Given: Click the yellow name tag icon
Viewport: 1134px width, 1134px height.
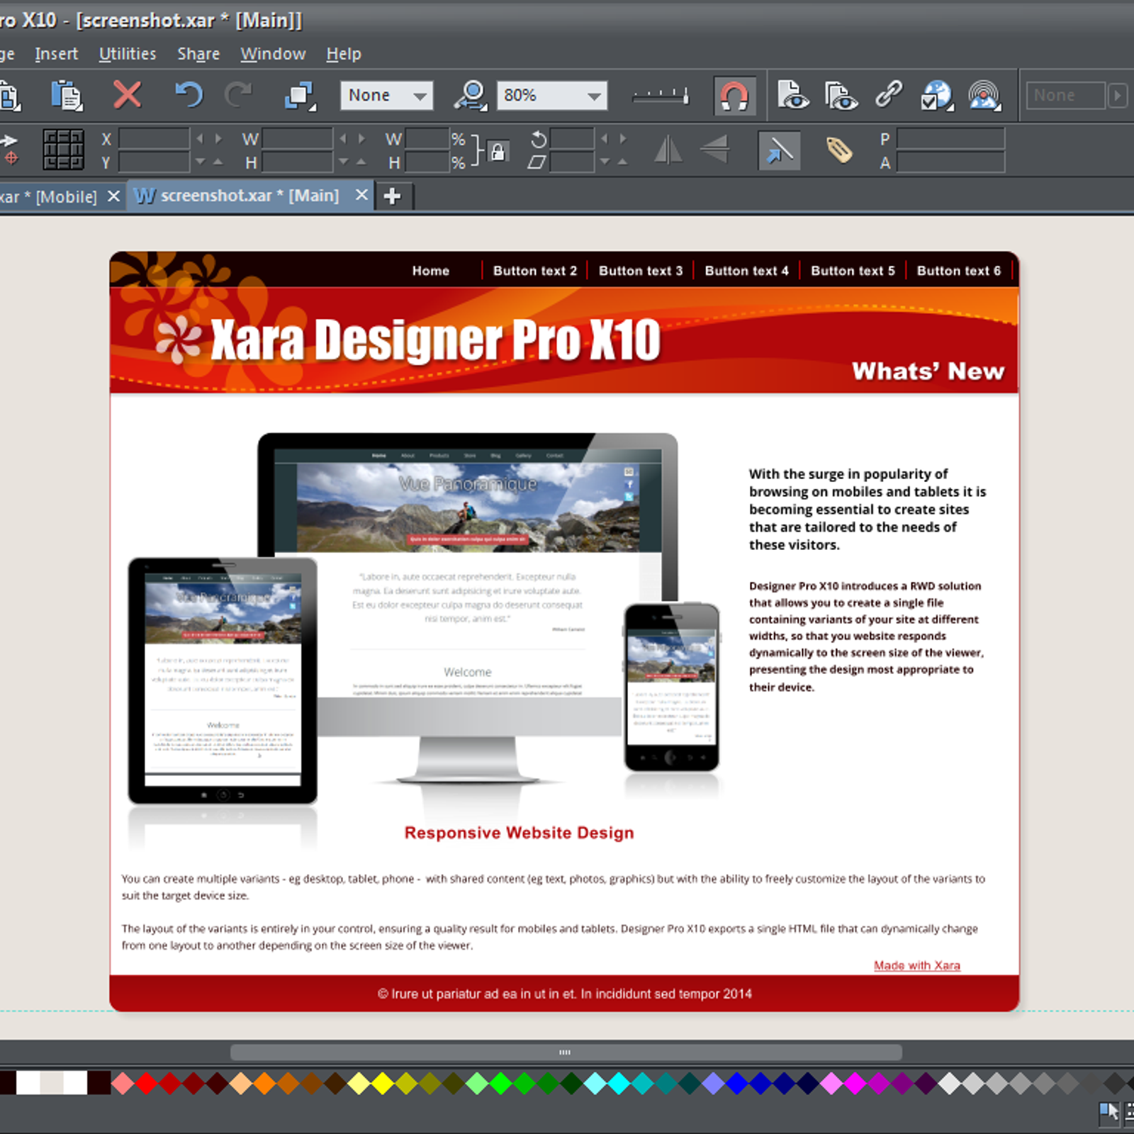Looking at the screenshot, I should (x=839, y=150).
